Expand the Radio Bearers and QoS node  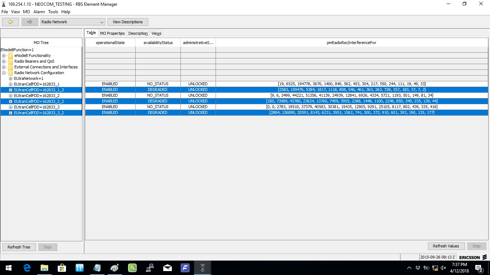4,61
